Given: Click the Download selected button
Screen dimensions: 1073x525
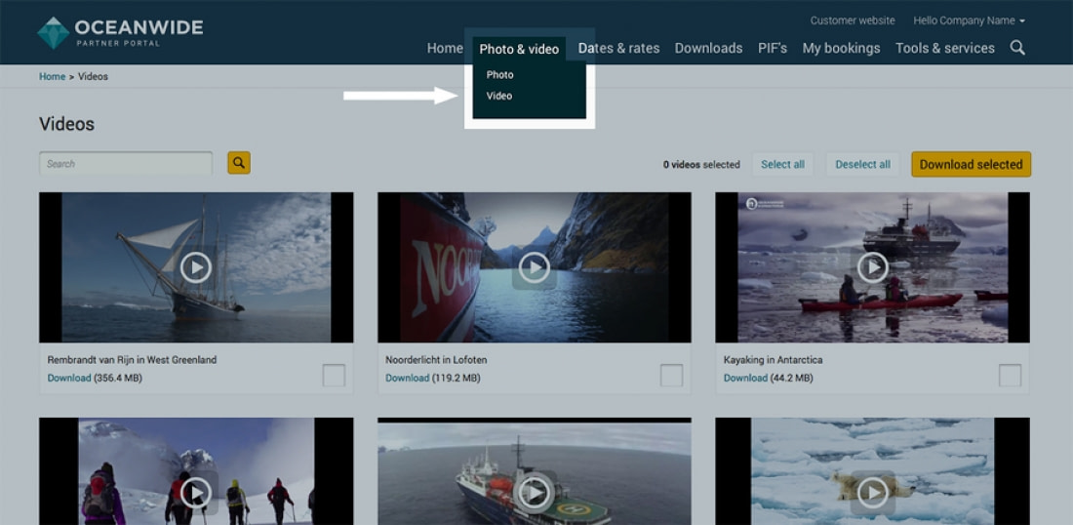Looking at the screenshot, I should point(971,164).
